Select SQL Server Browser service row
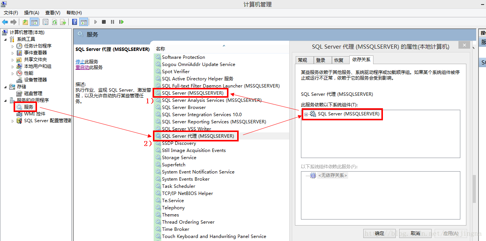The image size is (486, 241). [x=222, y=107]
